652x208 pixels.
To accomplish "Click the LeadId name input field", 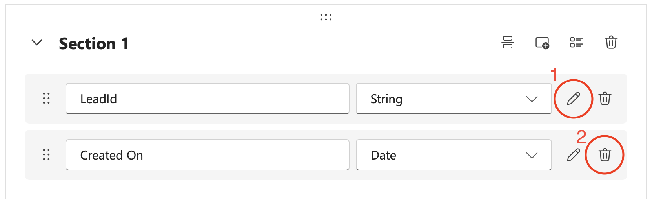I will (207, 99).
